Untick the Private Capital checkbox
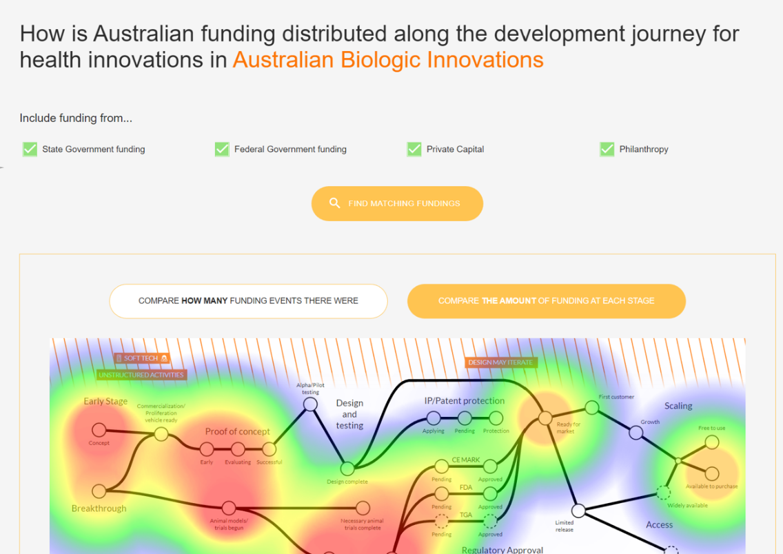Viewport: 783px width, 554px height. tap(414, 150)
